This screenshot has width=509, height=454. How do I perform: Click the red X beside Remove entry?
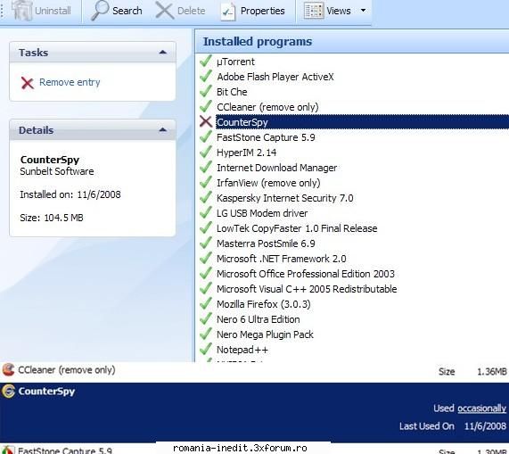28,83
